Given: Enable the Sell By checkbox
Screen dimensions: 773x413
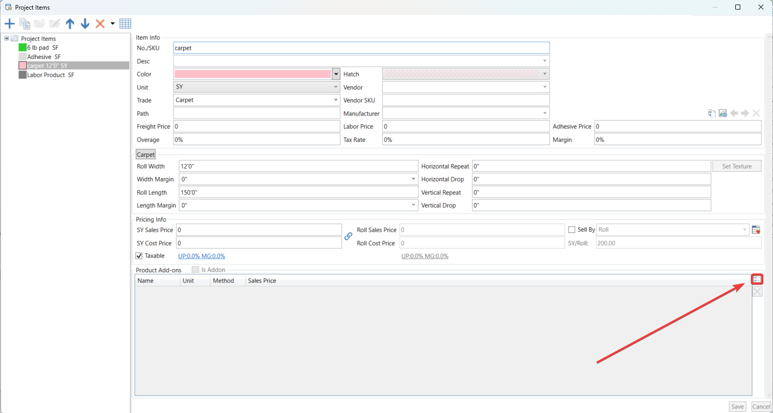Looking at the screenshot, I should pyautogui.click(x=572, y=230).
